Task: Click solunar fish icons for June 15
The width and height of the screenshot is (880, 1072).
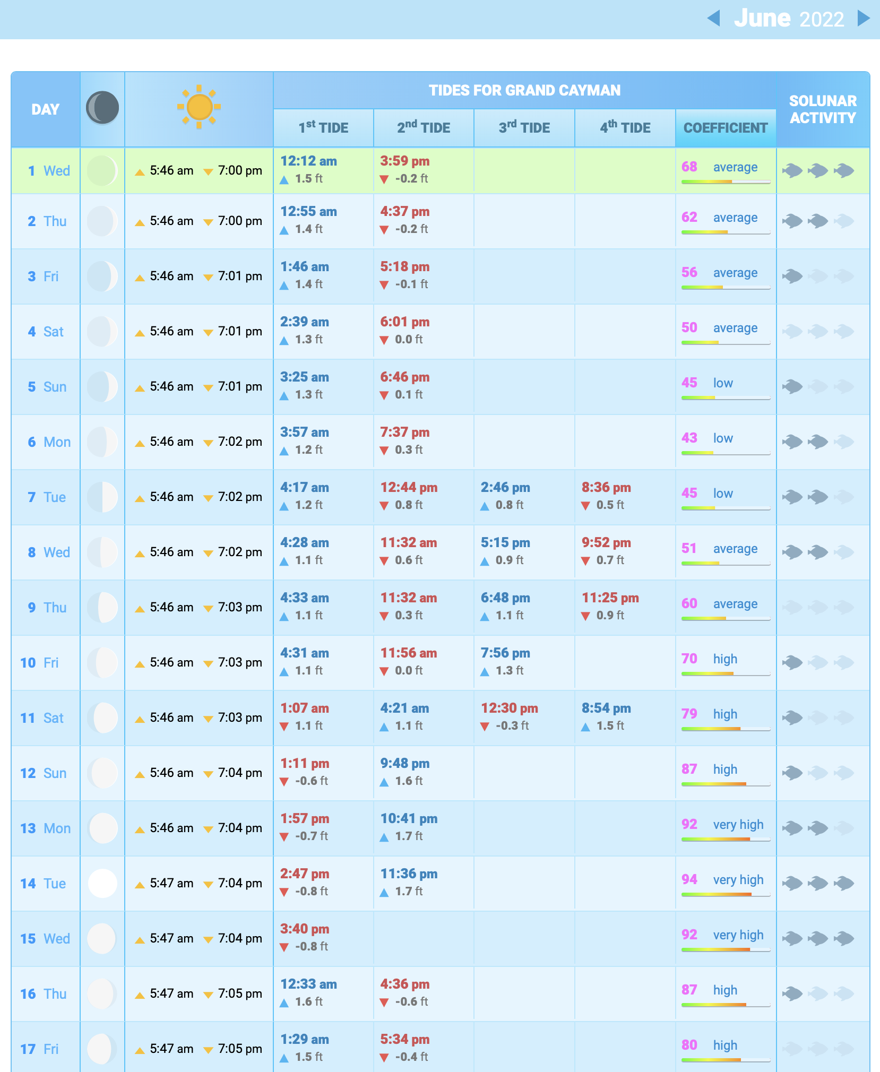Action: [x=818, y=939]
